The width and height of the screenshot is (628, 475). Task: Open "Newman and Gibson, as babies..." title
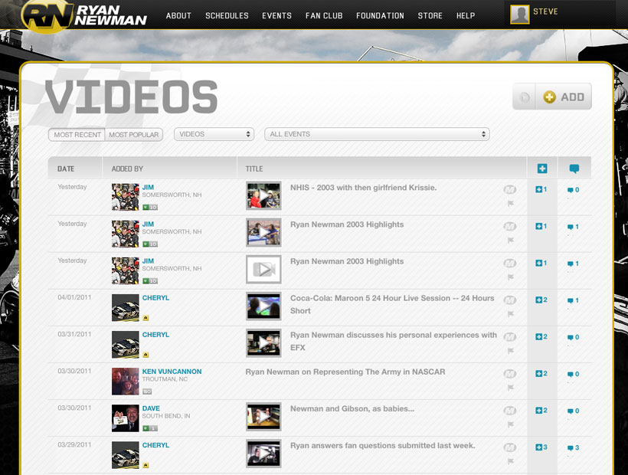coord(352,408)
